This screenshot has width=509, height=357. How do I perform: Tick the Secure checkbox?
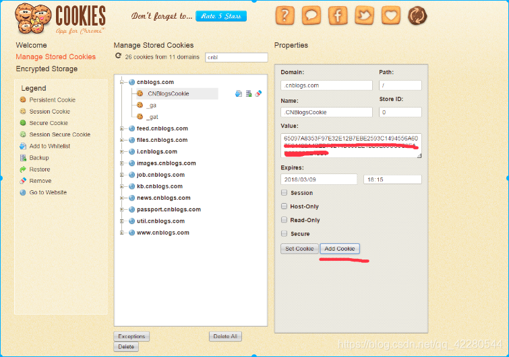pyautogui.click(x=285, y=233)
